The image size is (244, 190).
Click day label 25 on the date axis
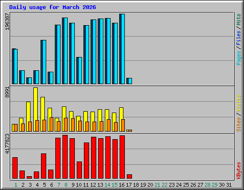pos(186,185)
